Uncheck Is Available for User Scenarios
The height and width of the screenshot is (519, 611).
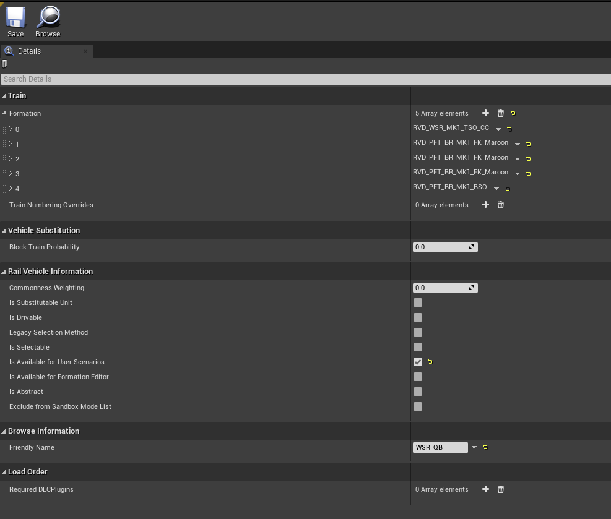click(418, 362)
